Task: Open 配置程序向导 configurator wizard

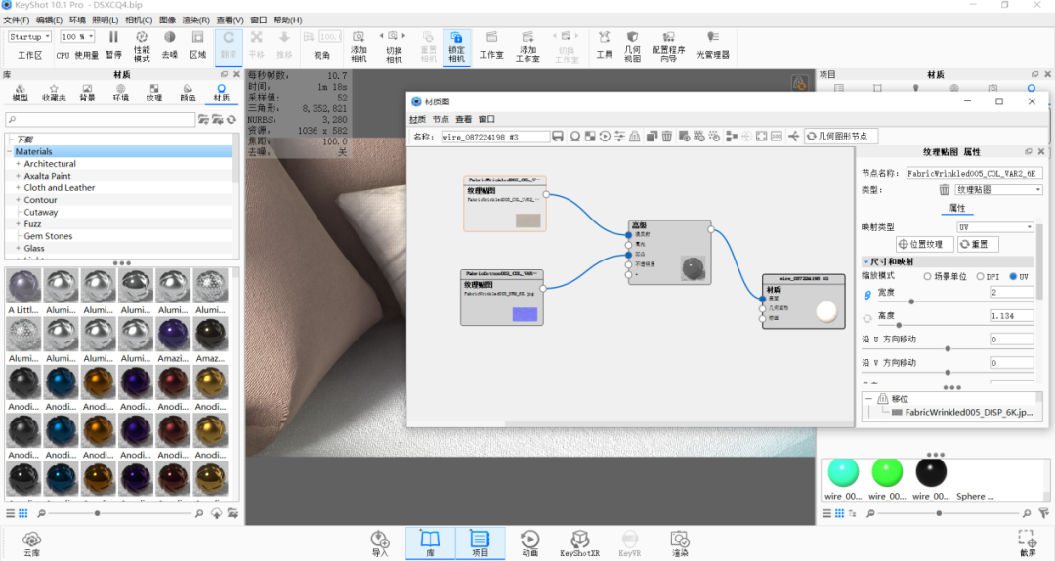Action: point(668,46)
